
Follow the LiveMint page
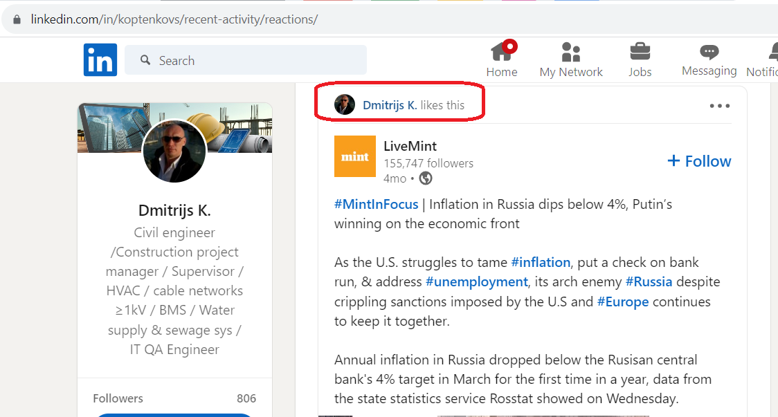coord(699,161)
